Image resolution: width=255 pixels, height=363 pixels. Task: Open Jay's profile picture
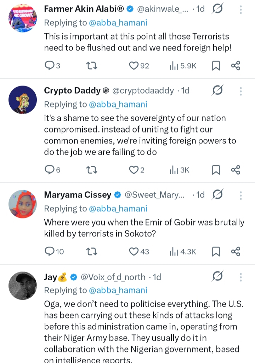[22, 286]
